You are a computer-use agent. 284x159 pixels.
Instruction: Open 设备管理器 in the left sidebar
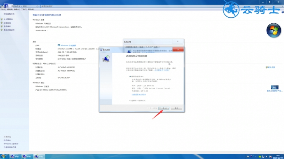[x=8, y=19]
